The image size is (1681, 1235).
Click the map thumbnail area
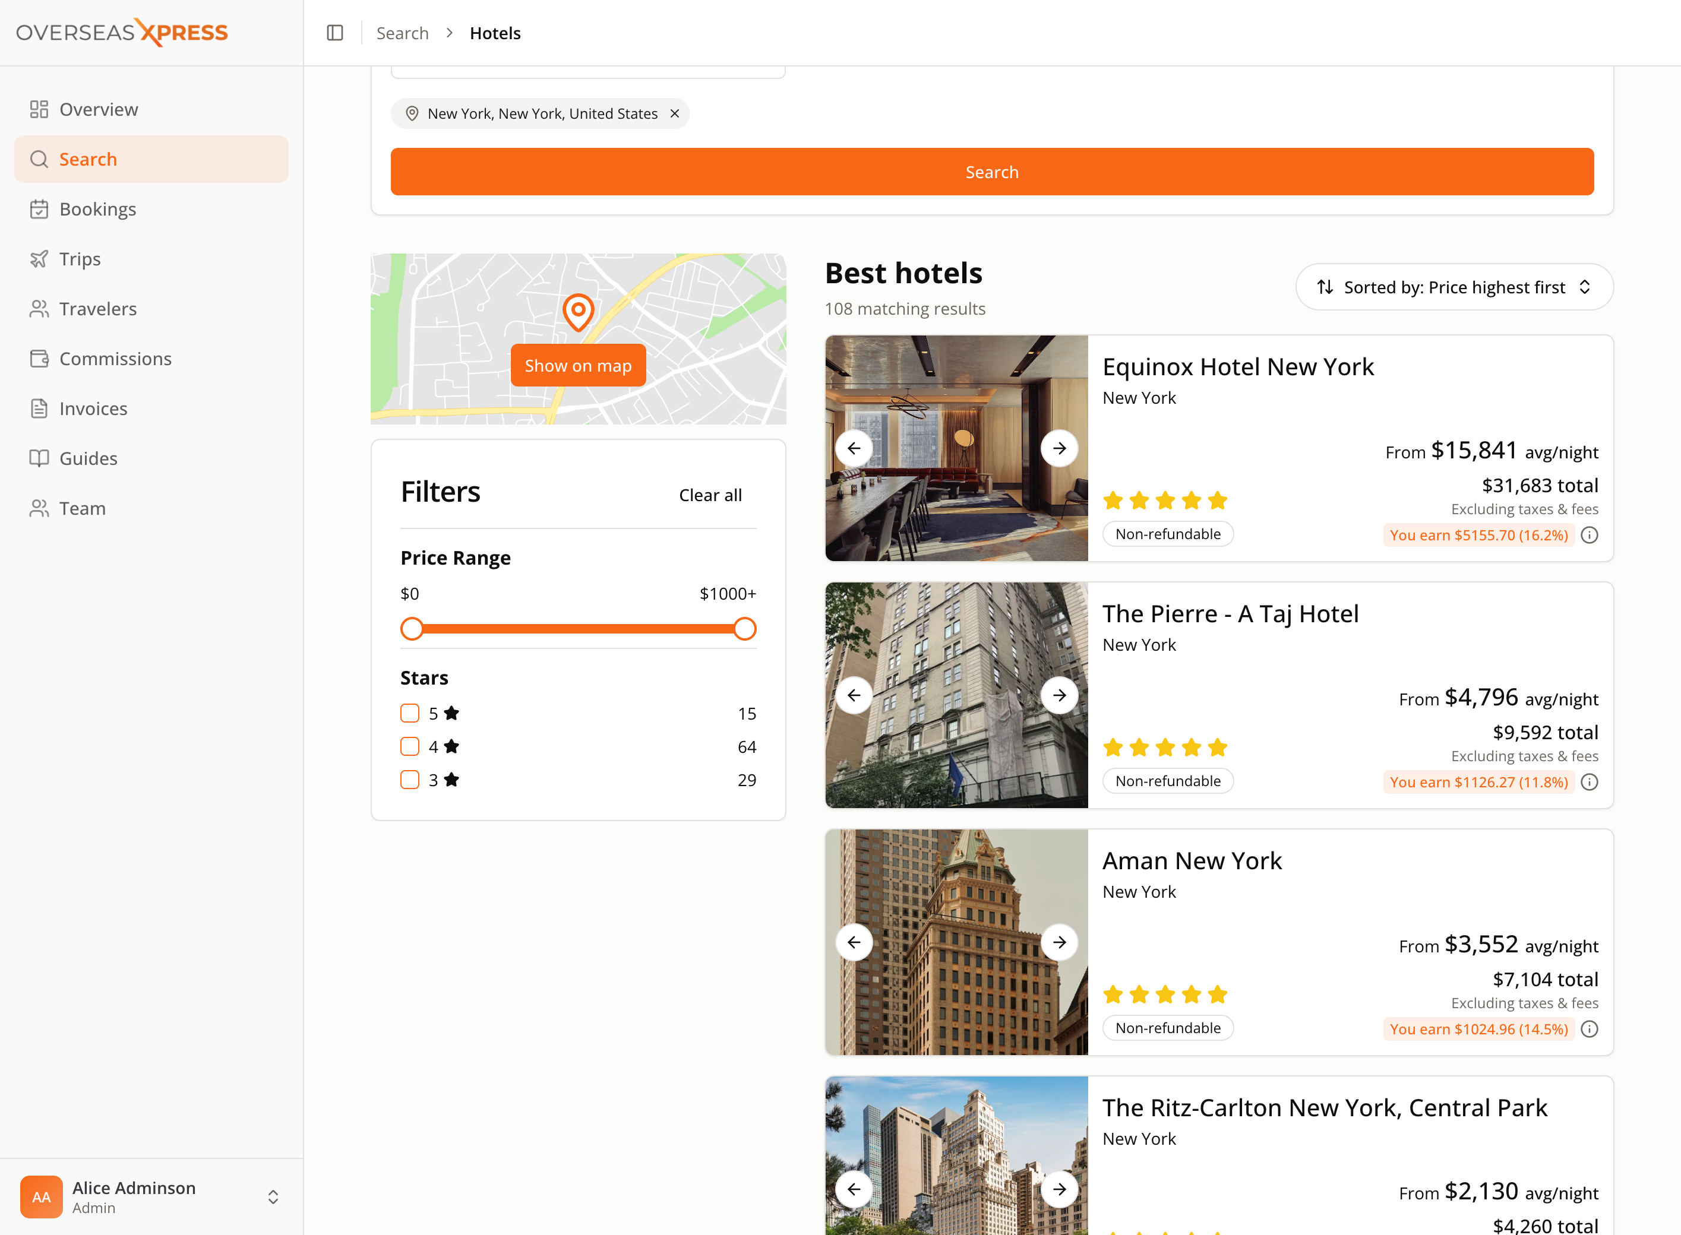tap(578, 338)
